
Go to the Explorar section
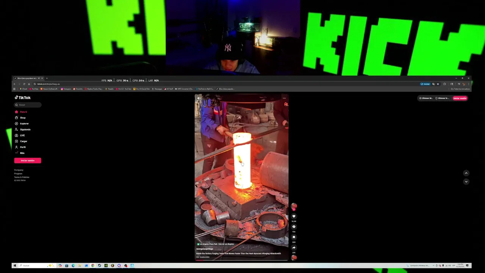pos(22,124)
